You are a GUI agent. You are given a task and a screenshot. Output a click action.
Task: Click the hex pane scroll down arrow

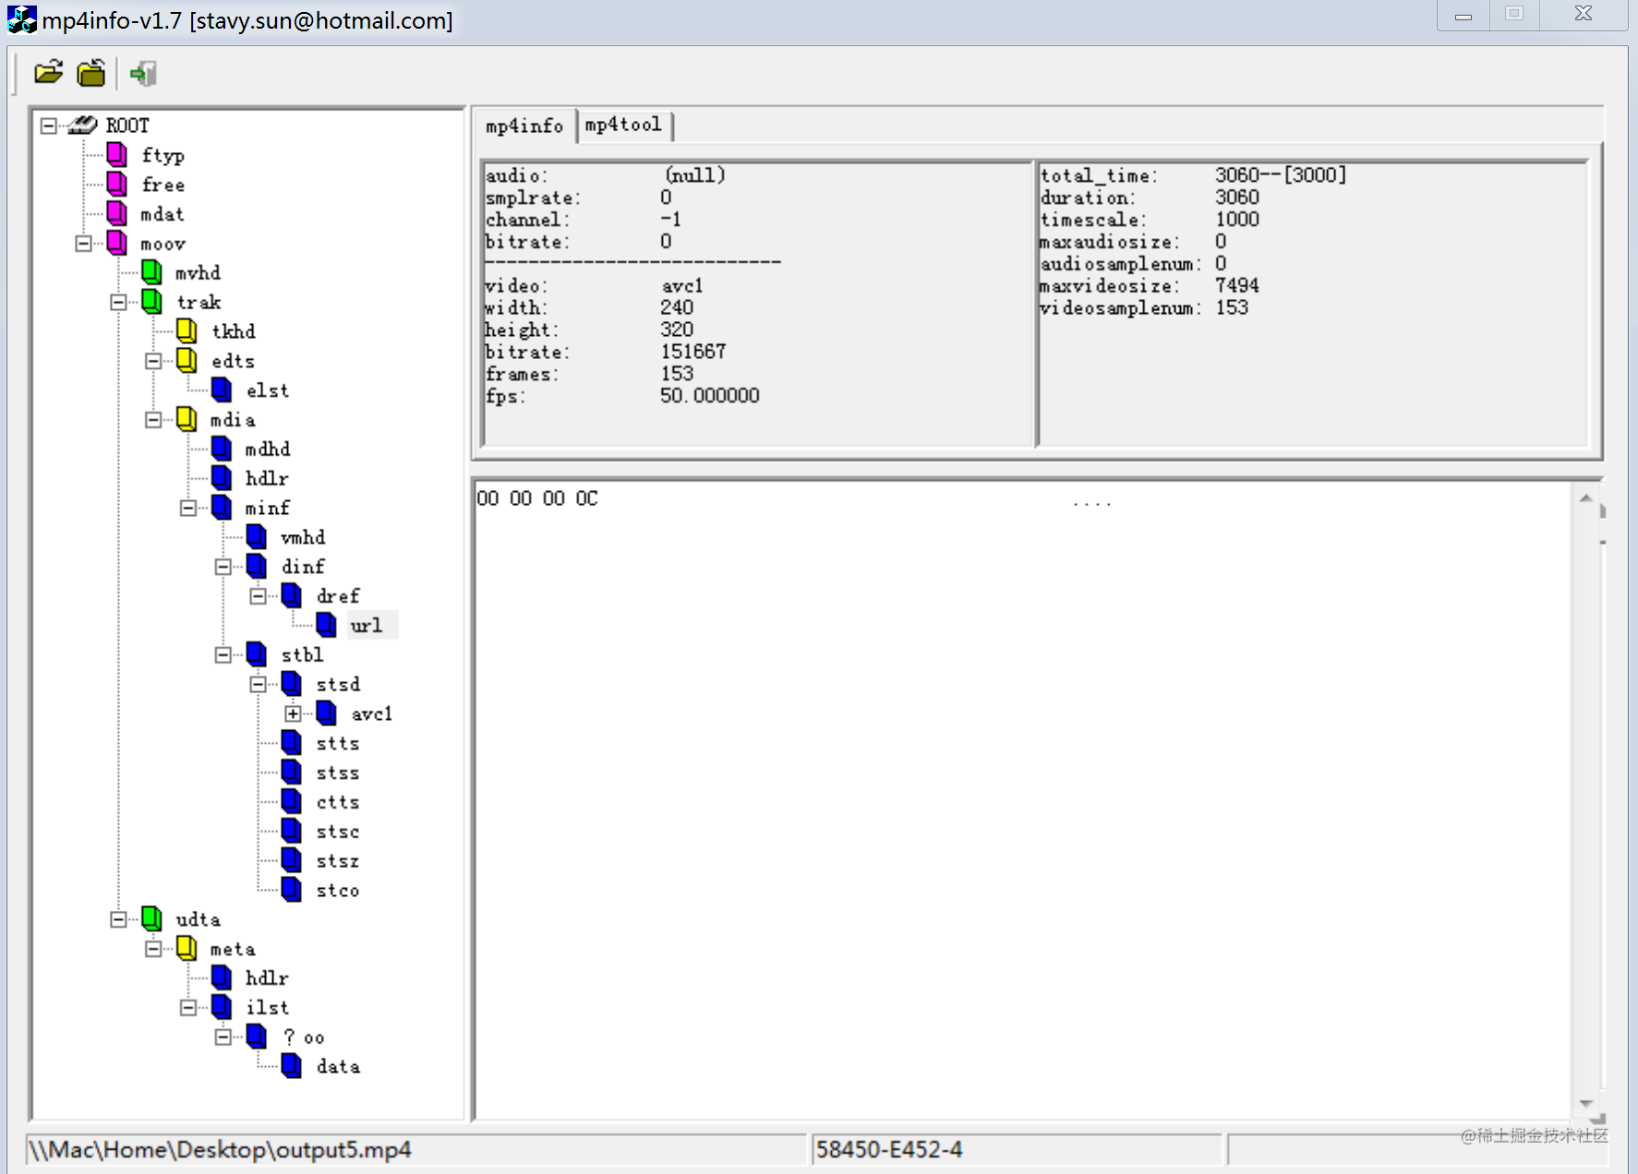pyautogui.click(x=1585, y=1103)
